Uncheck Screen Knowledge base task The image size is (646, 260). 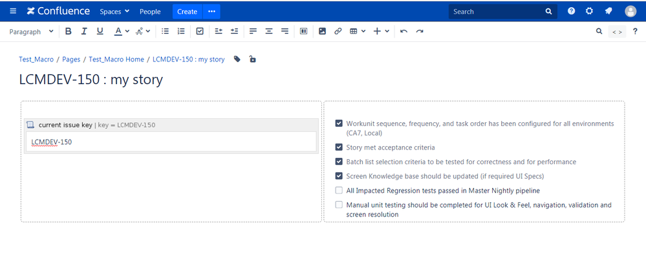coord(339,176)
